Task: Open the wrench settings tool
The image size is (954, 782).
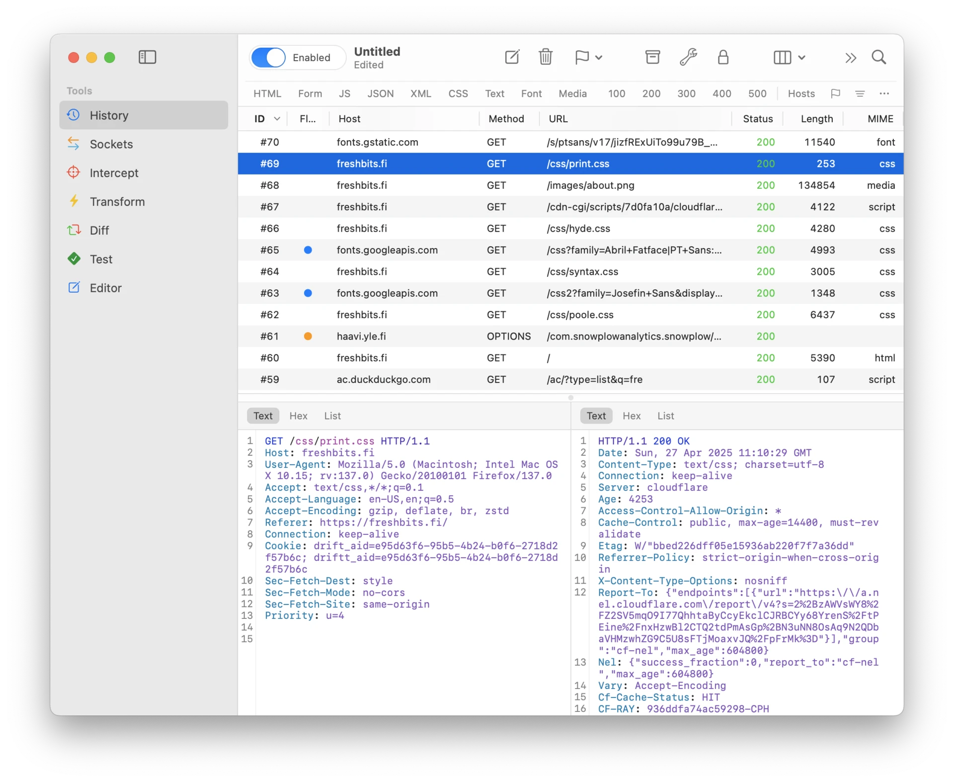Action: [688, 57]
